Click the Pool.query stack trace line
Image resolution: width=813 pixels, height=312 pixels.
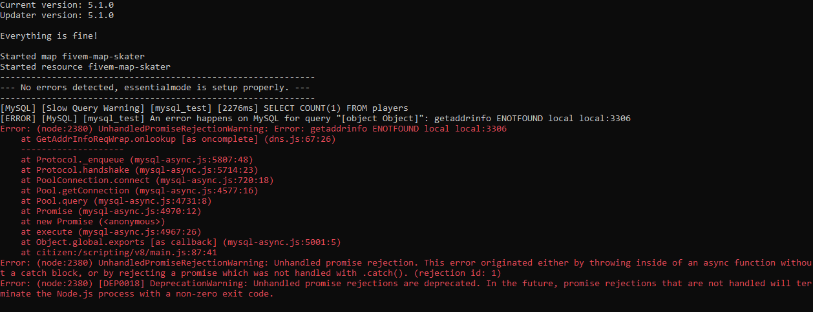click(x=116, y=201)
